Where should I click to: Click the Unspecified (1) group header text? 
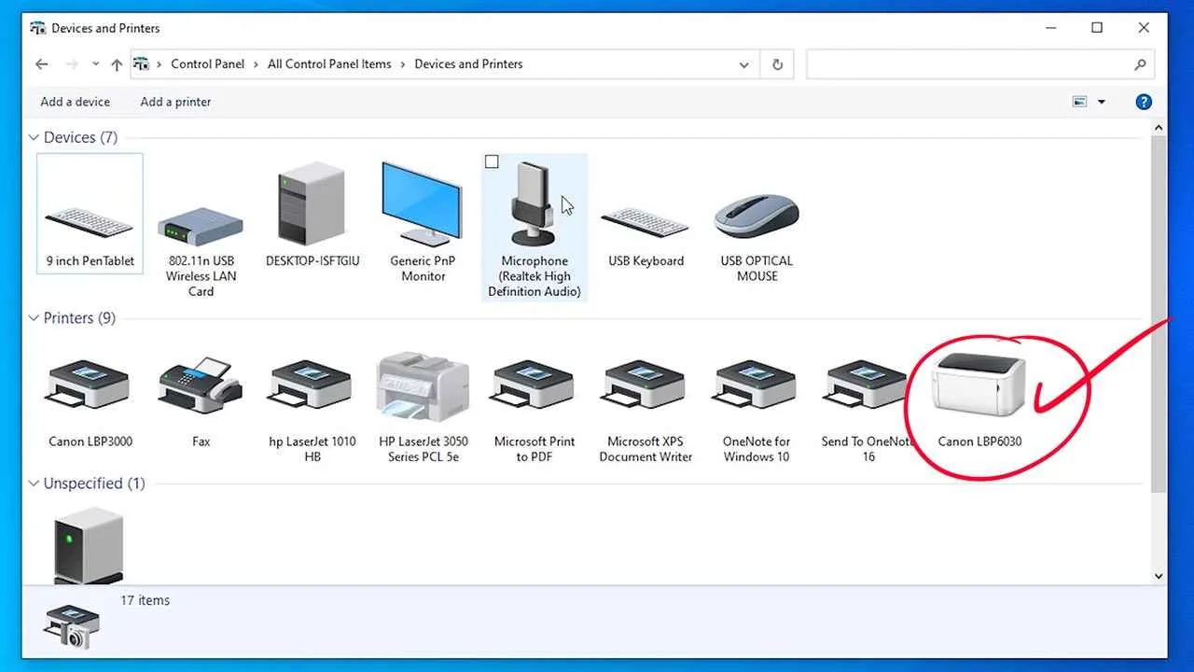coord(94,483)
